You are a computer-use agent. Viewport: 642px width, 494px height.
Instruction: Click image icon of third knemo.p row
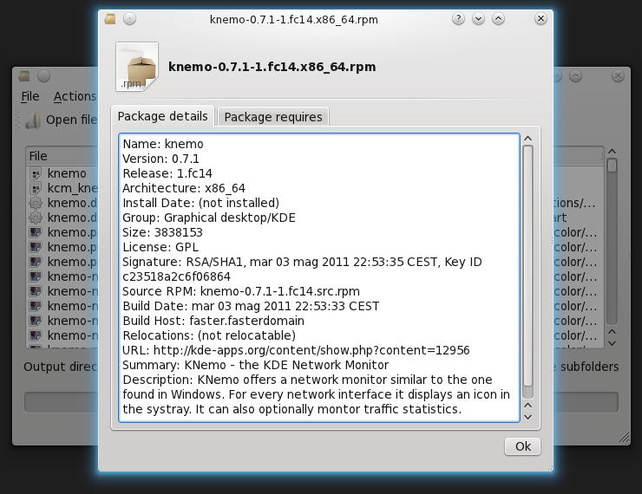point(36,262)
